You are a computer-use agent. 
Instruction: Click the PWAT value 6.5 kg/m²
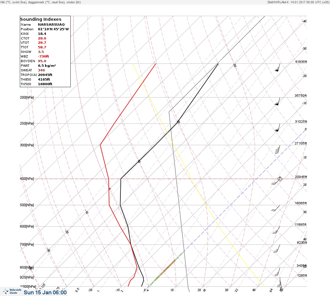click(x=47, y=66)
